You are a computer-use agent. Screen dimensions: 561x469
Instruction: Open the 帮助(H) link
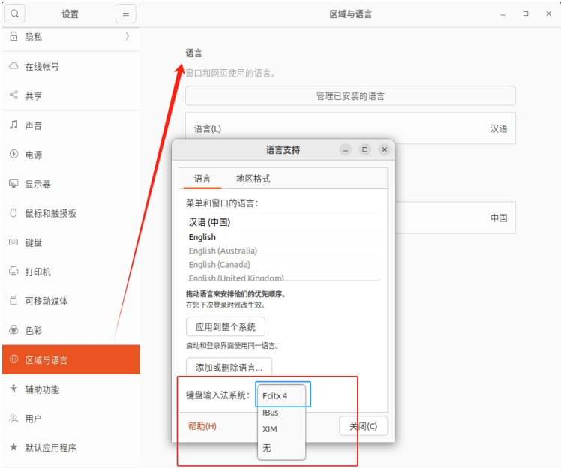(x=202, y=426)
